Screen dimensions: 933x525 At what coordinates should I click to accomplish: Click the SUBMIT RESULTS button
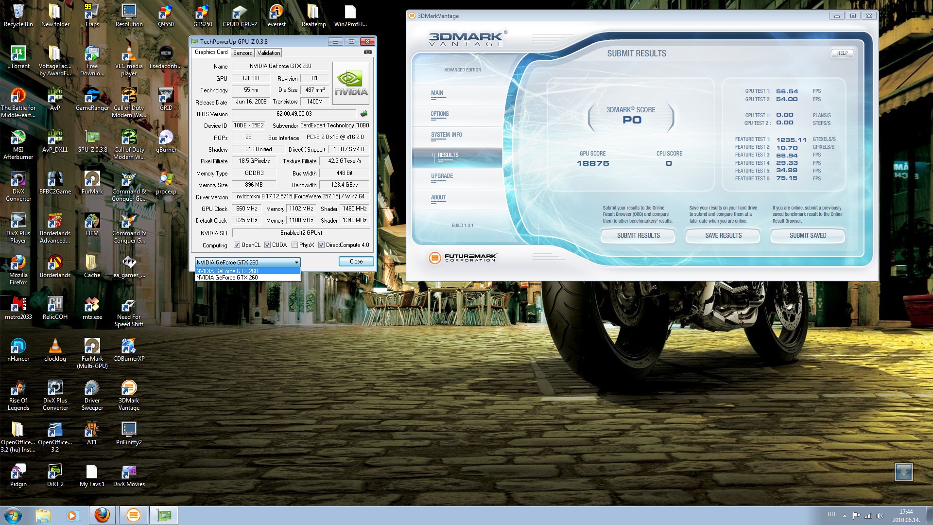point(638,236)
